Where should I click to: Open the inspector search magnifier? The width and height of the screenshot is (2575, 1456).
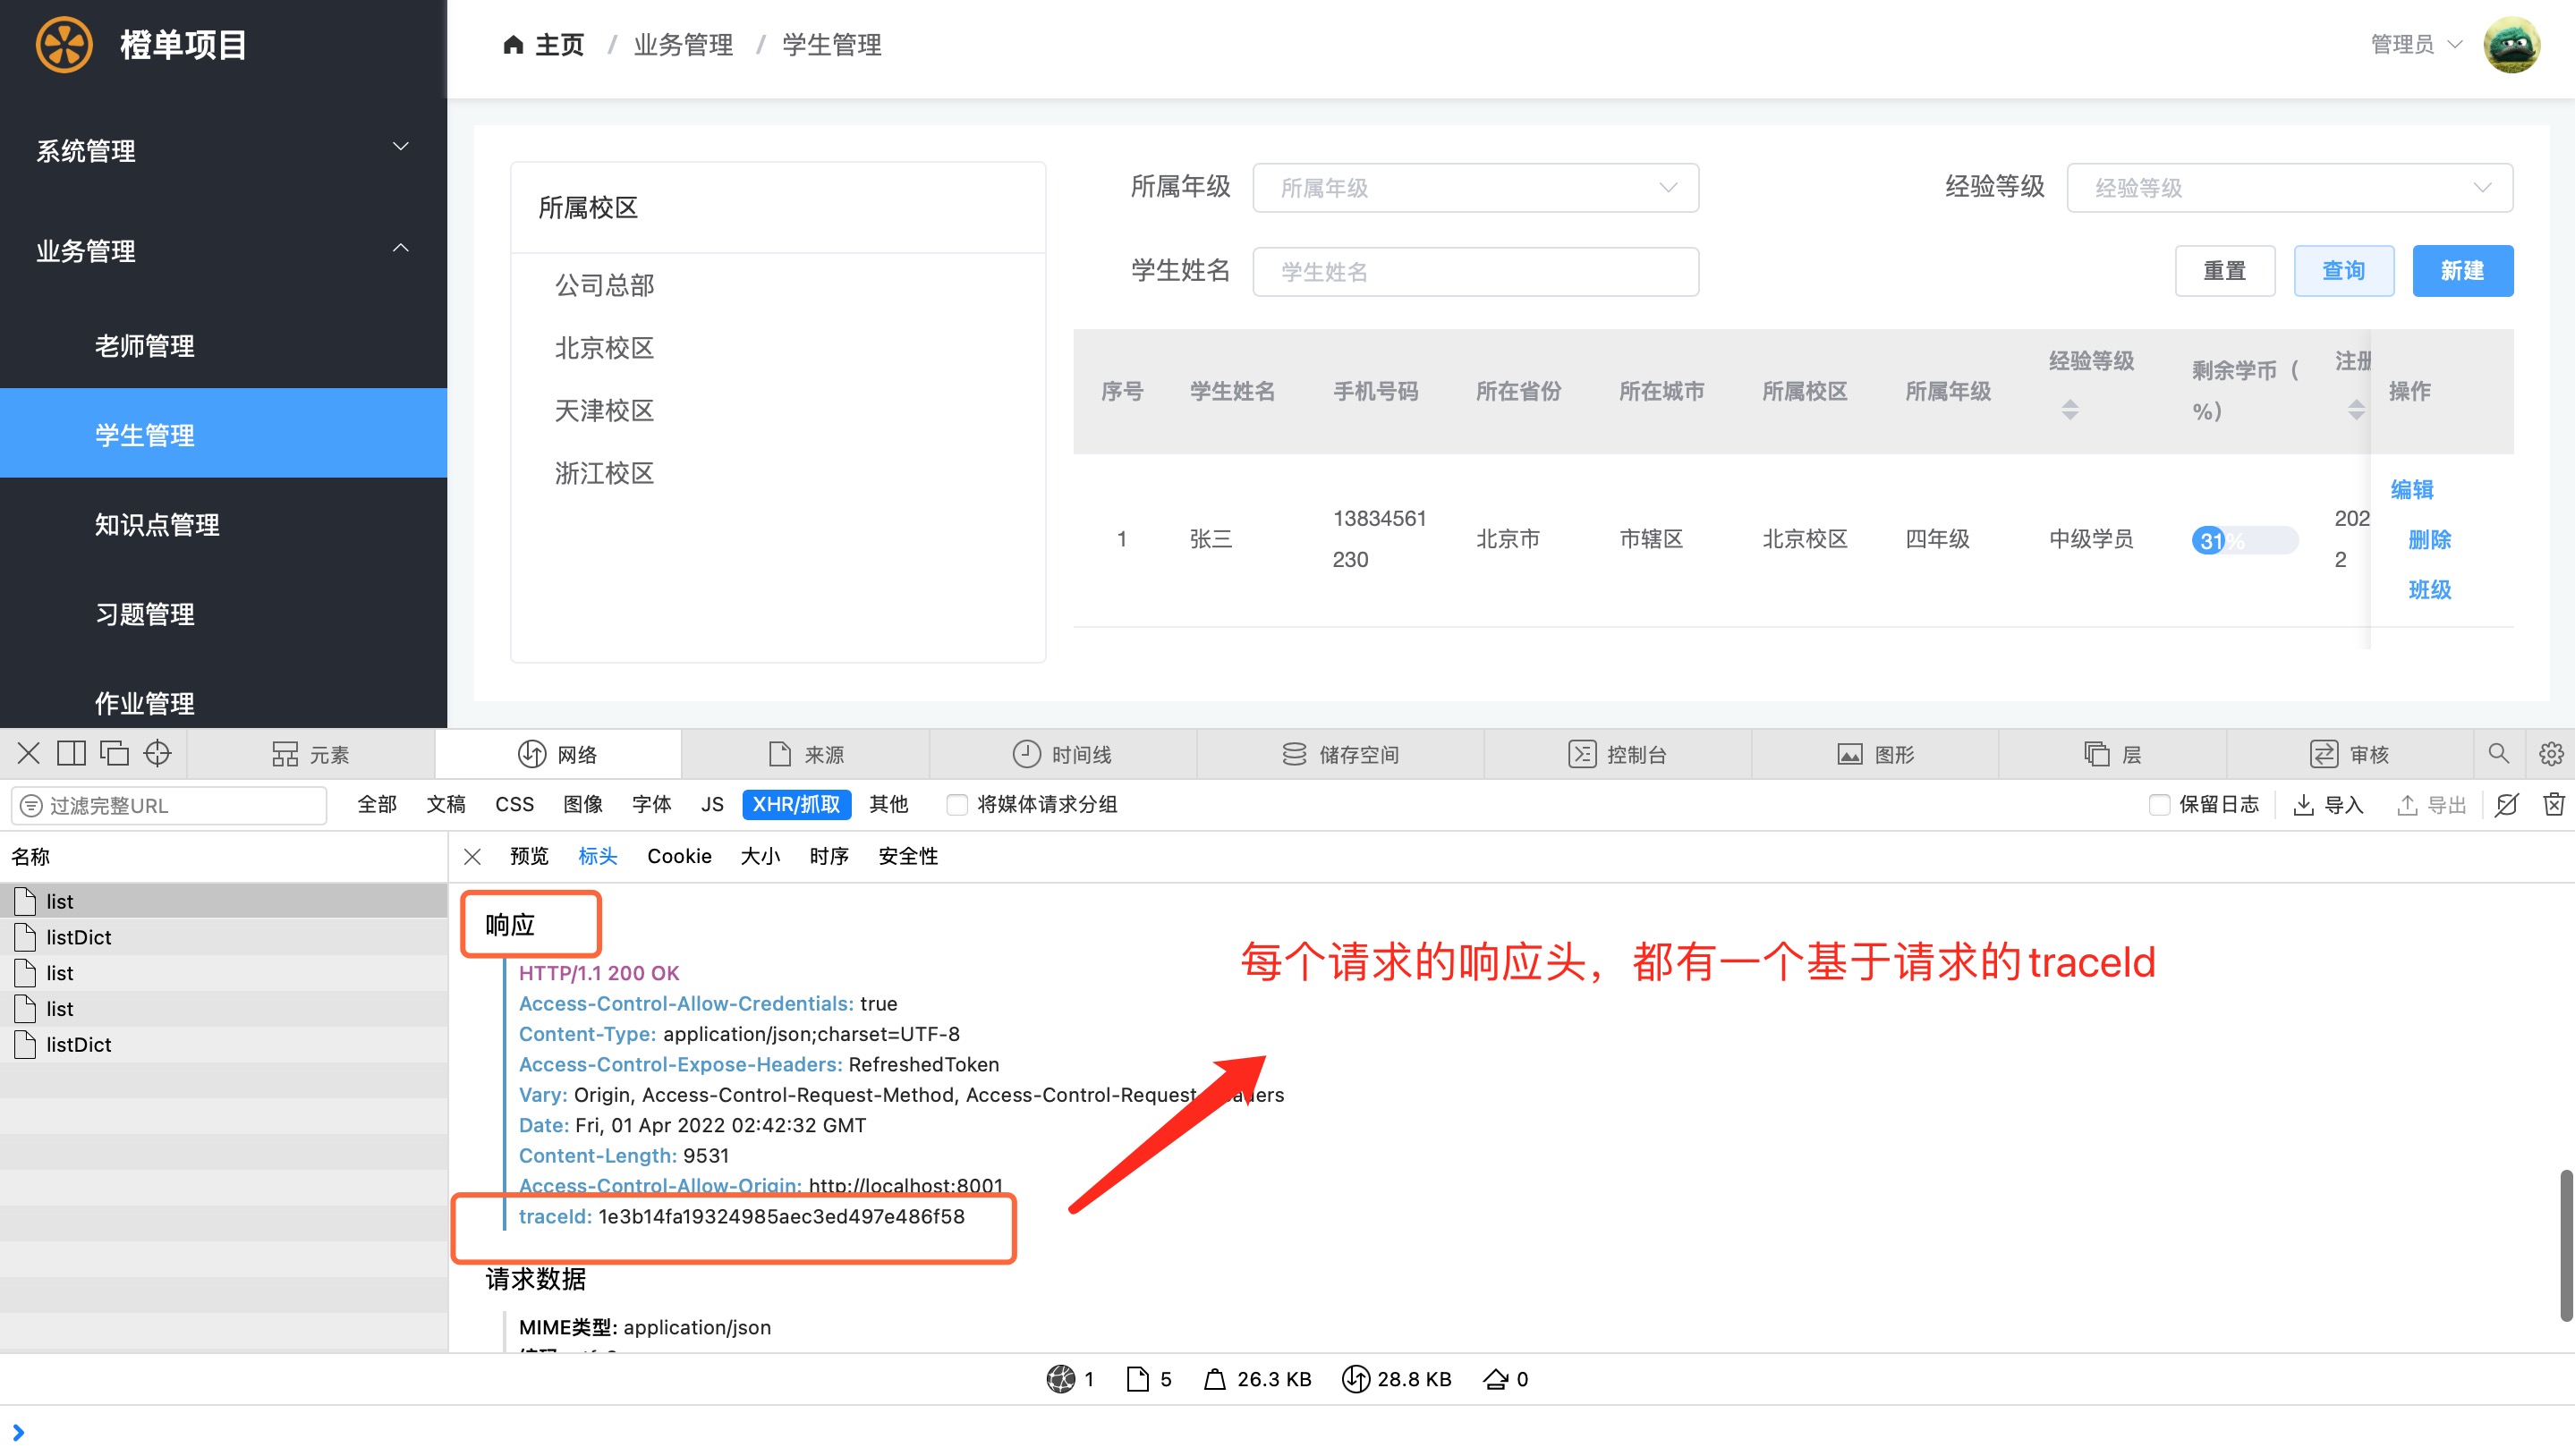click(2498, 753)
